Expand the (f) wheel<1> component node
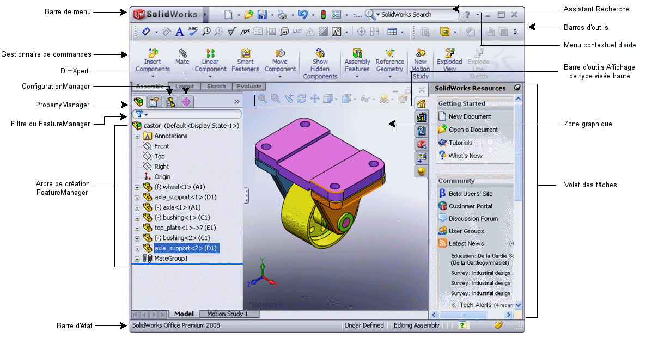 click(137, 187)
